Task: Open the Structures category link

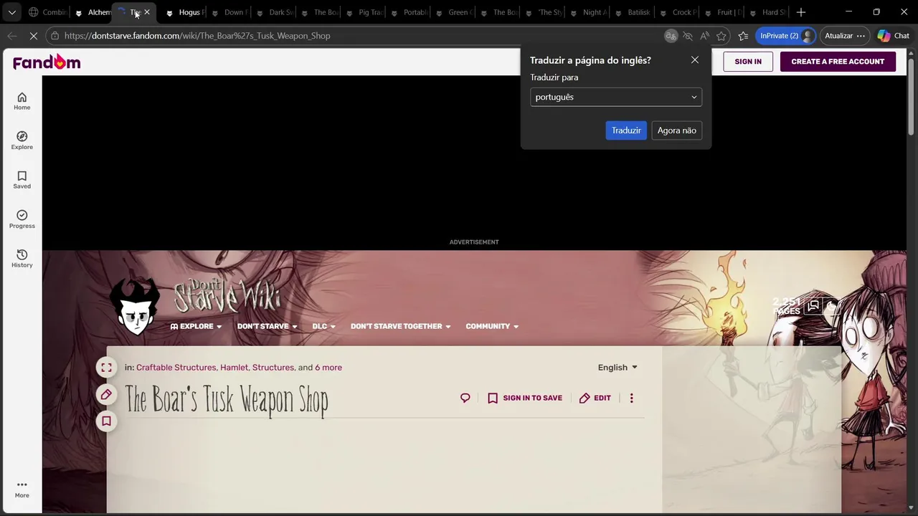Action: pyautogui.click(x=273, y=368)
